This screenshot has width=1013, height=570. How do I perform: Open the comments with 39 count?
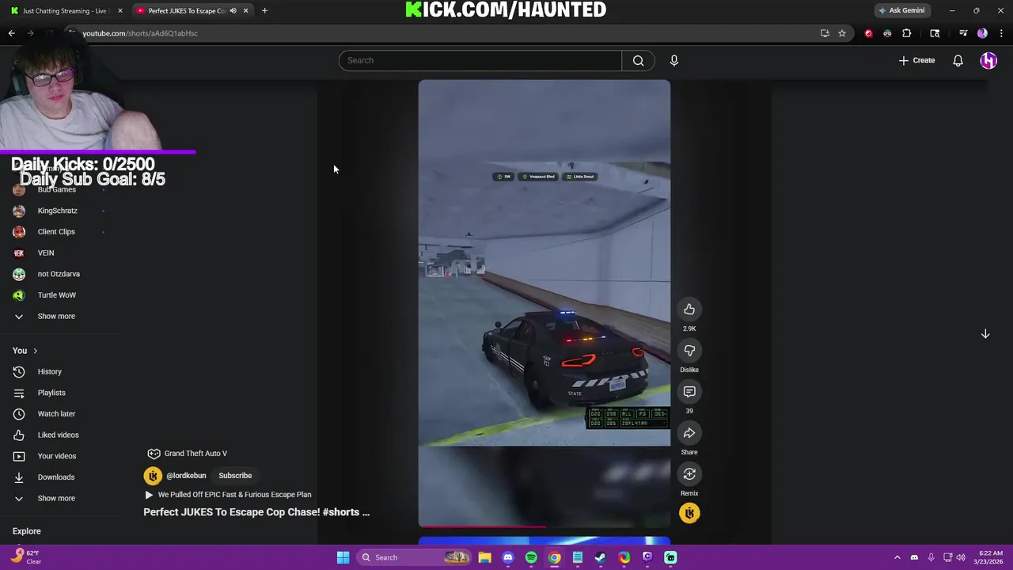click(689, 392)
